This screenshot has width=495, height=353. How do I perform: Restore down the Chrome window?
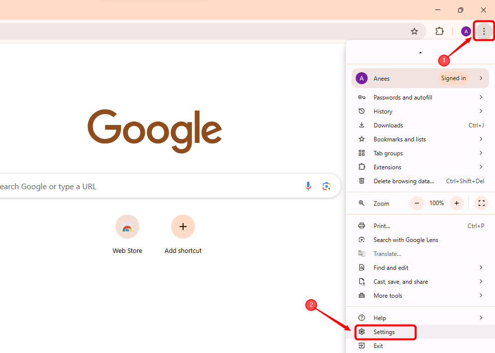(460, 10)
